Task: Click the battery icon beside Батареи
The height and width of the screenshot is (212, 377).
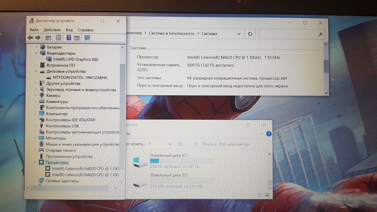Action: click(43, 47)
